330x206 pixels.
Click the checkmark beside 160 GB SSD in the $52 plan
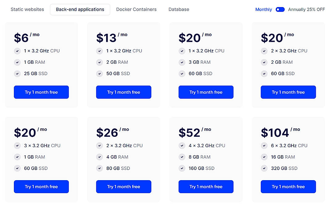[182, 168]
